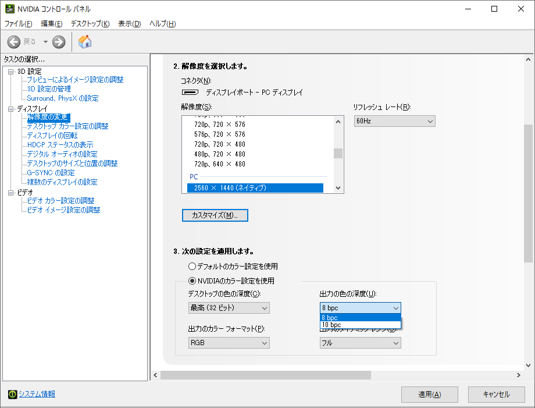Viewport: 535px width, 408px height.
Task: Click the システム情報 link
Action: point(37,394)
